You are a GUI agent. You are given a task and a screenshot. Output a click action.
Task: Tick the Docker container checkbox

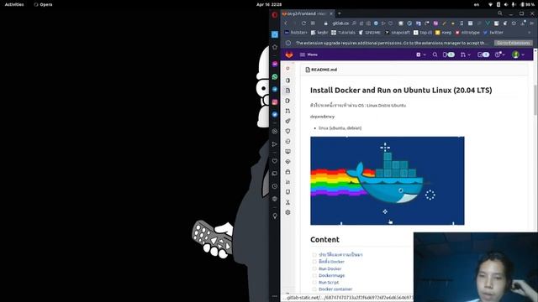(314, 289)
